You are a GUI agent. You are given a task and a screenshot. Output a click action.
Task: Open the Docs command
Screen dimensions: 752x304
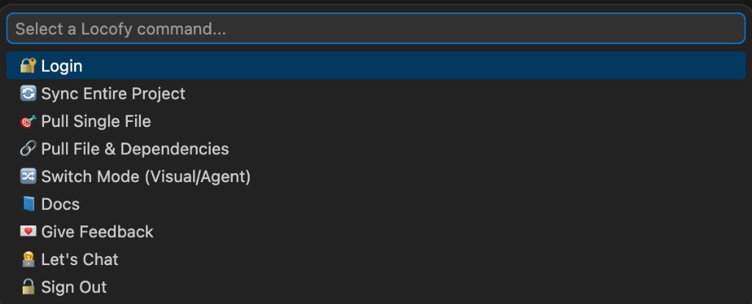click(x=60, y=204)
